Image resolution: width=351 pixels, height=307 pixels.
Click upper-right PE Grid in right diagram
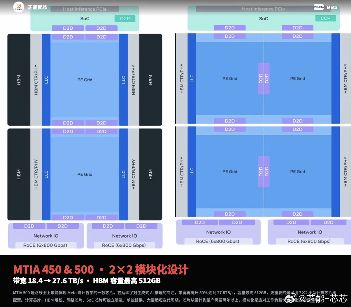(x=298, y=79)
